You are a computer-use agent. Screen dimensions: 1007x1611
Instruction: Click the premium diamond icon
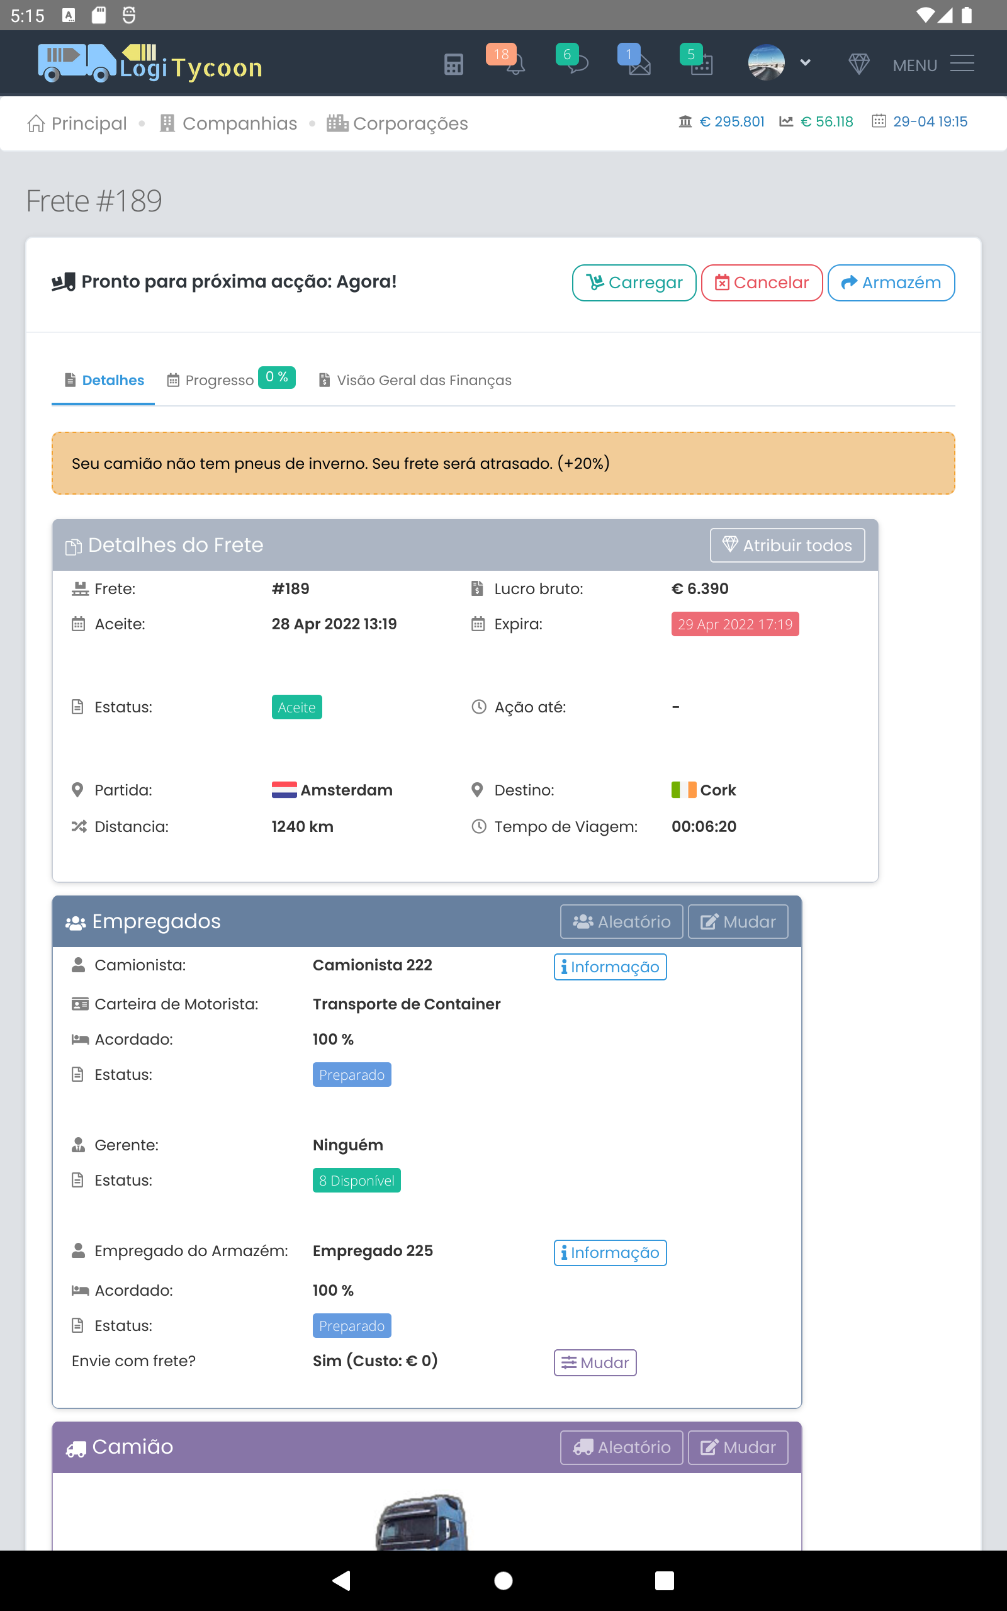tap(858, 65)
